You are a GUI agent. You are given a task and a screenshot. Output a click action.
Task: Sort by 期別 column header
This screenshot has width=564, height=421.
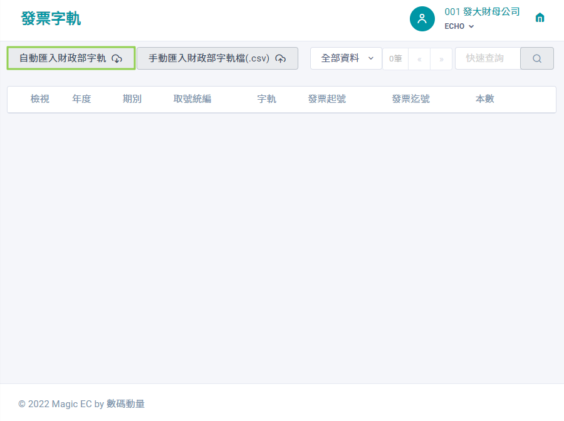click(x=132, y=99)
